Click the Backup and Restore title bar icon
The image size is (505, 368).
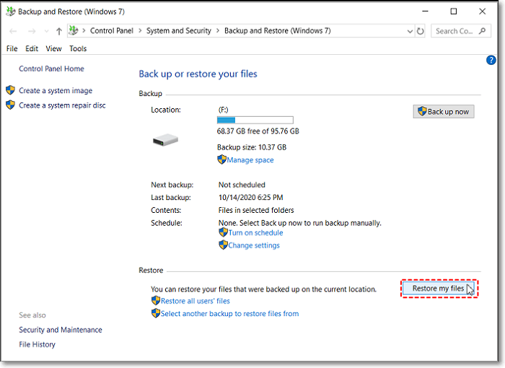(x=11, y=11)
